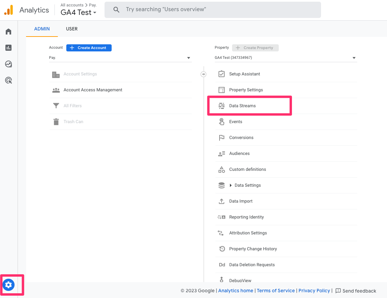The image size is (387, 298).
Task: Click the Send feedback speech icon
Action: click(x=338, y=291)
